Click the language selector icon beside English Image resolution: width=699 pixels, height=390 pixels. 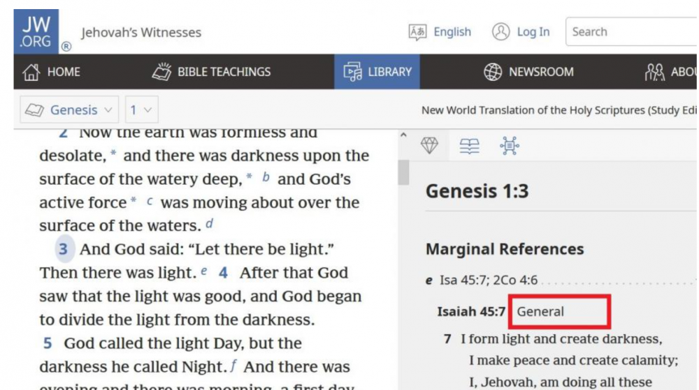[417, 32]
